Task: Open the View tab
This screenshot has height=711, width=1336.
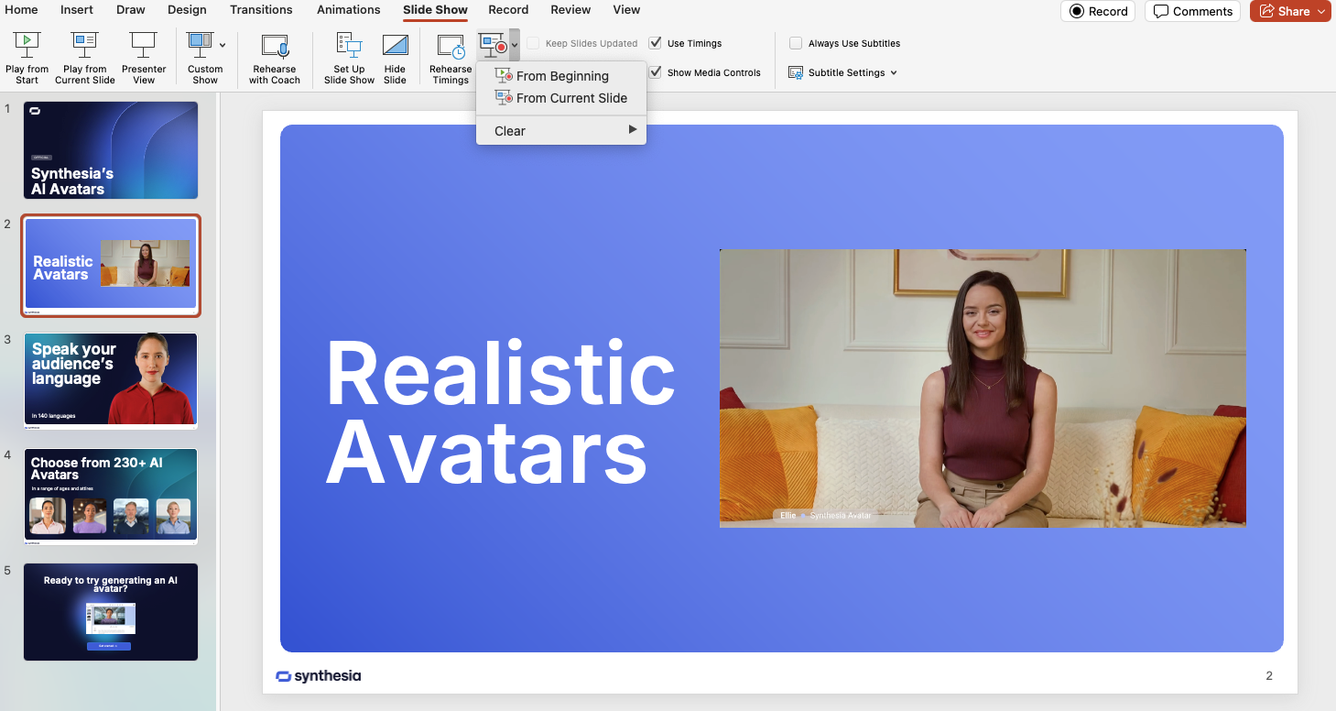Action: pos(626,9)
